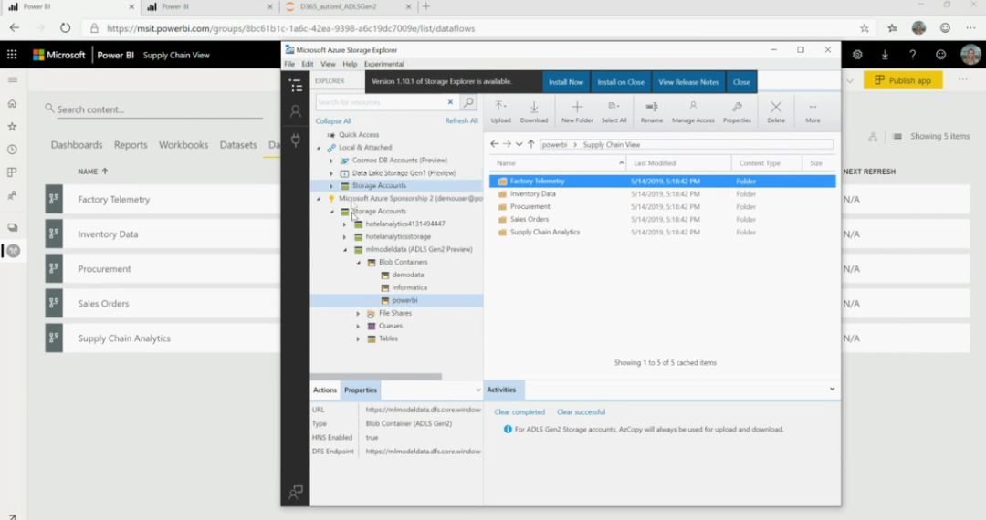Viewport: 986px width, 520px height.
Task: Close the update notification bar
Action: [741, 81]
